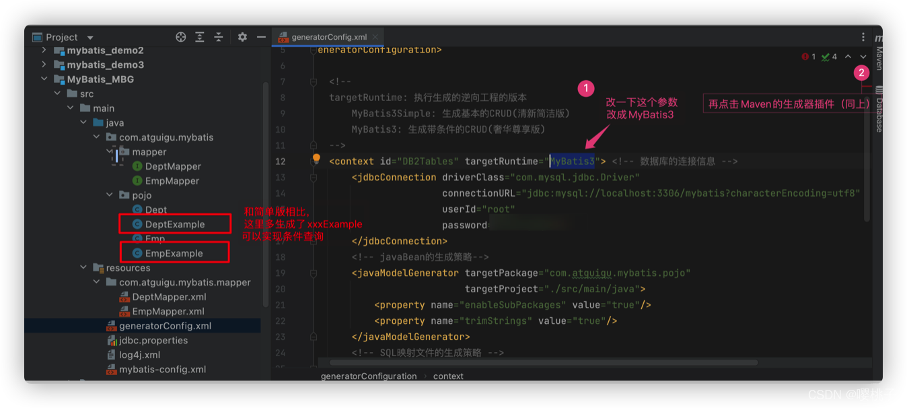Toggle fold marker at line 23 closing tag
The image size is (907, 408).
tap(314, 337)
